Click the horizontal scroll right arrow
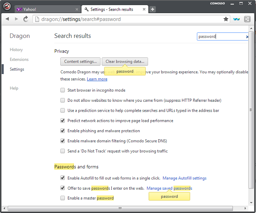 [x=245, y=208]
